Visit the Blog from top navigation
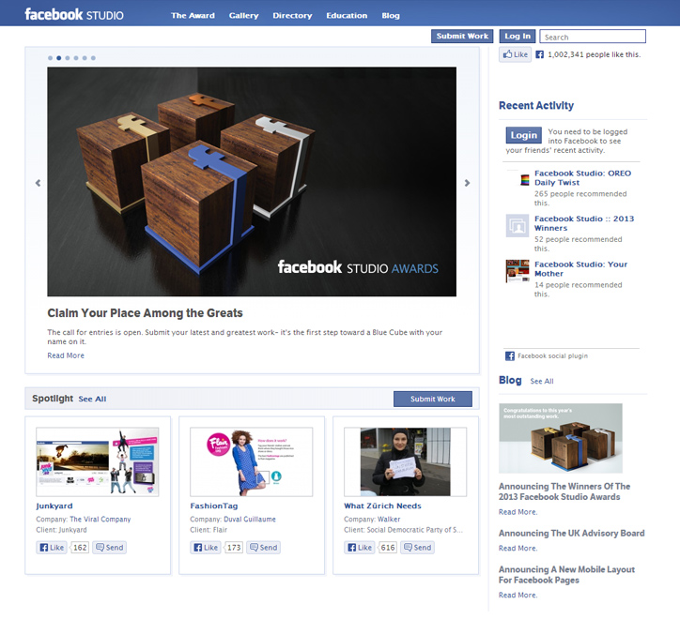This screenshot has width=680, height=619. tap(391, 16)
